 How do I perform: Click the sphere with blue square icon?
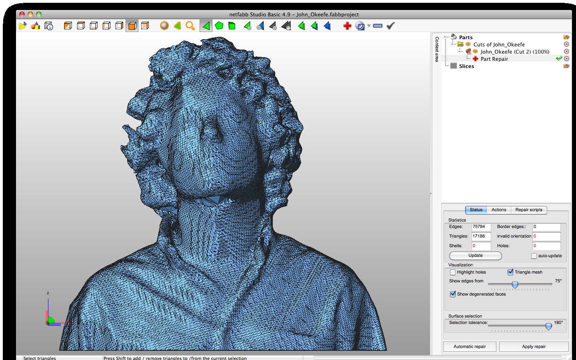point(360,26)
